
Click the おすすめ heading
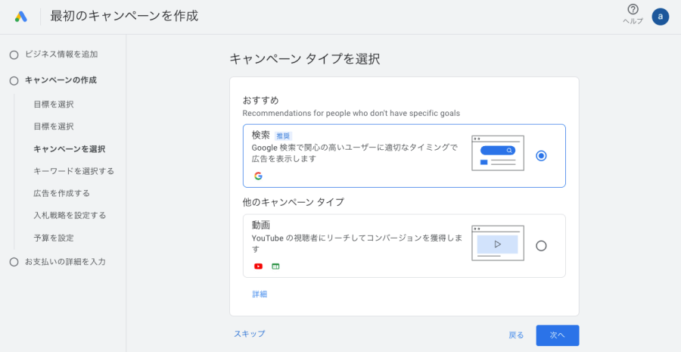click(260, 101)
